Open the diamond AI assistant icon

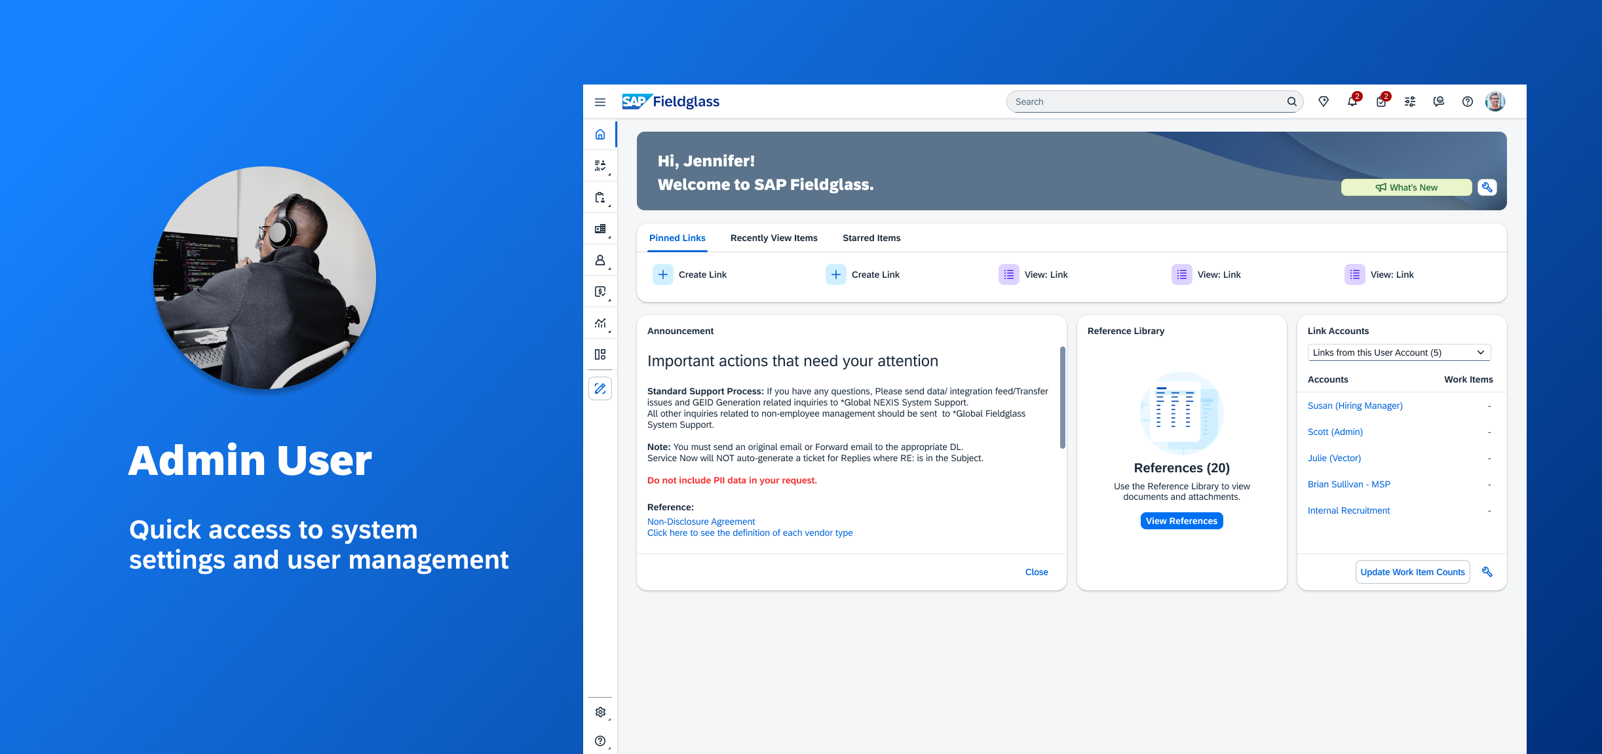[1324, 102]
